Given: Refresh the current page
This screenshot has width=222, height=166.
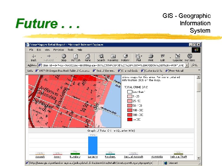Looking at the screenshot, I should coord(76,58).
